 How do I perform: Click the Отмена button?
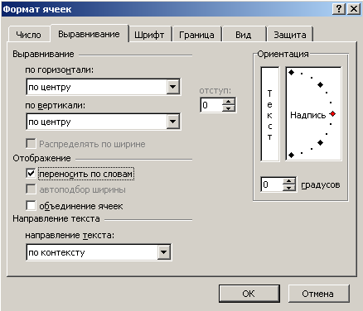point(319,294)
